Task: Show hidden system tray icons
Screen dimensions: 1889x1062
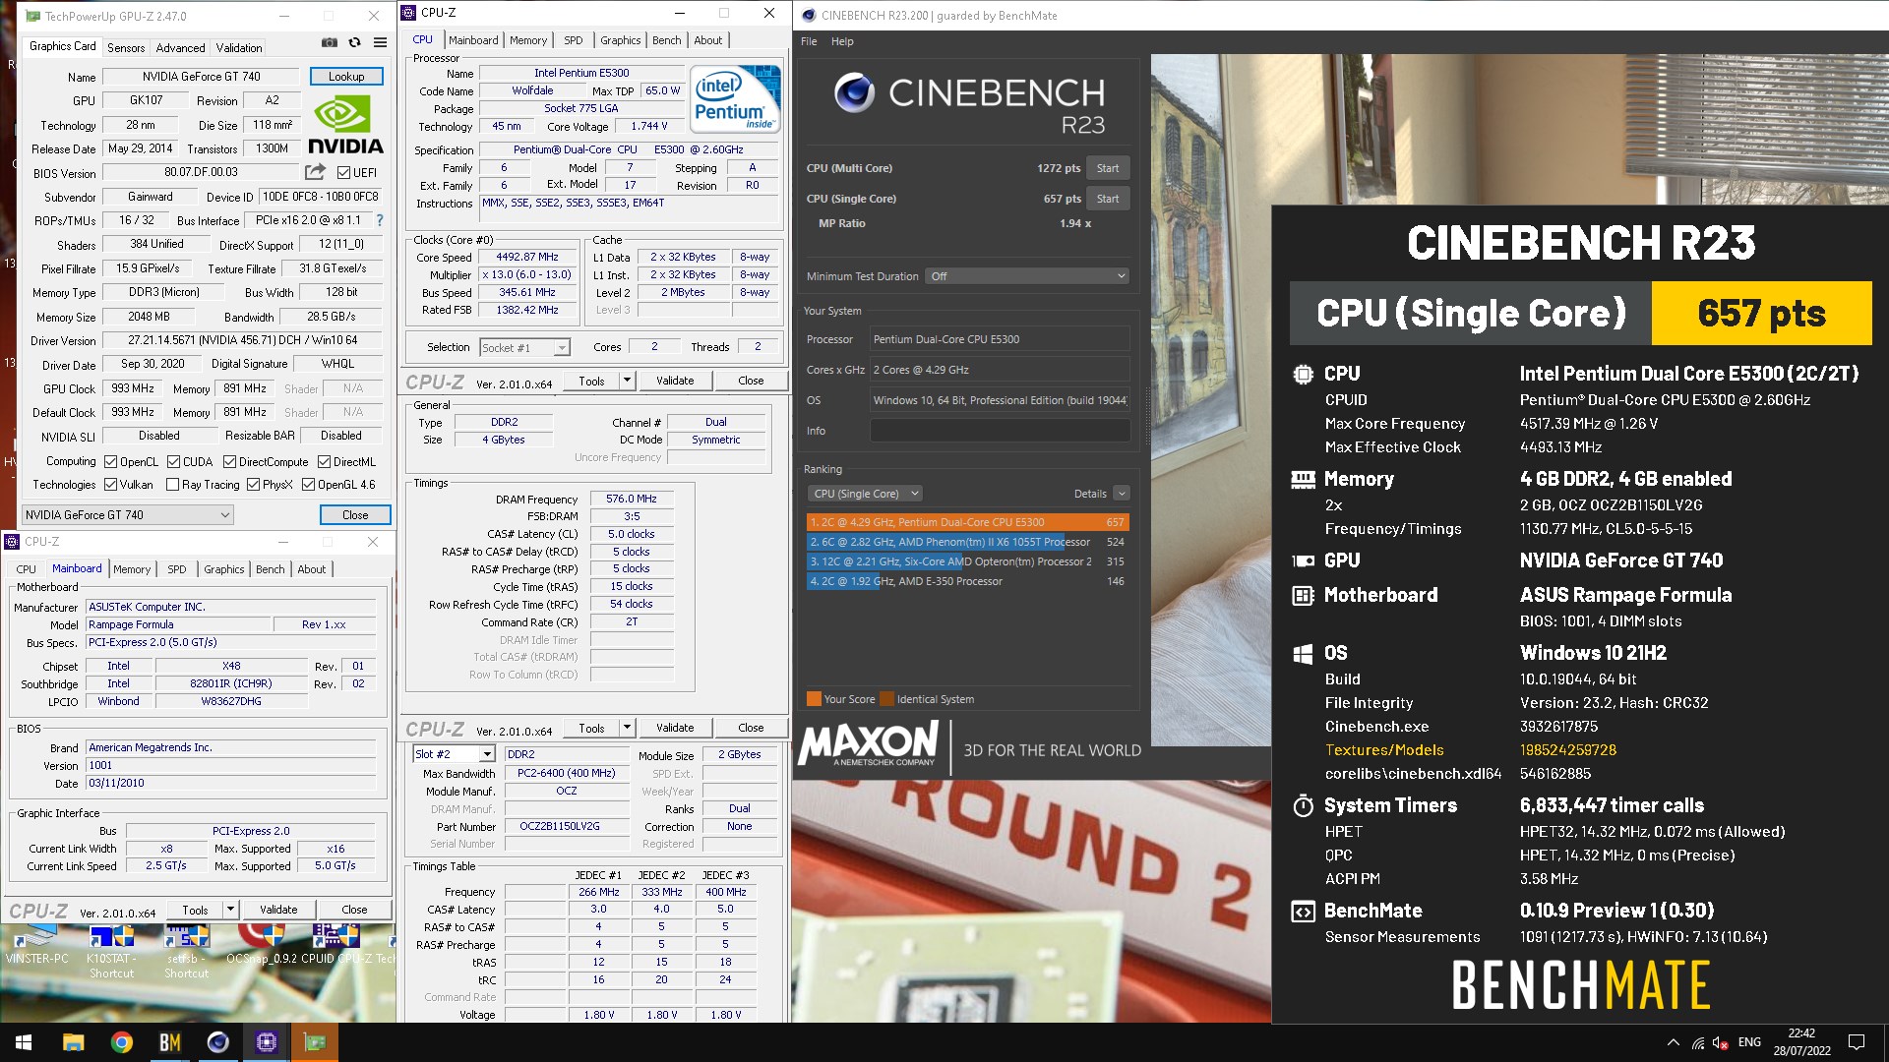Action: tap(1674, 1042)
